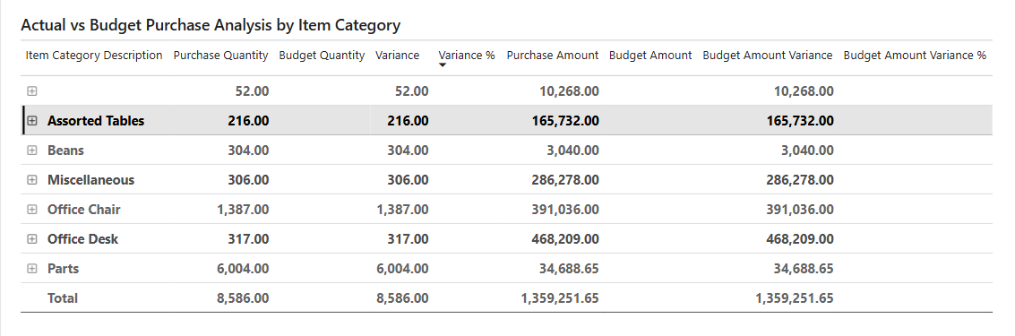Click the Purchase Amount column header
Screen dimensions: 1015x336
pos(552,56)
